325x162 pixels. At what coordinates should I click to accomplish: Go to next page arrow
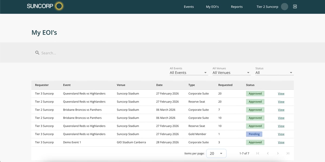278,153
